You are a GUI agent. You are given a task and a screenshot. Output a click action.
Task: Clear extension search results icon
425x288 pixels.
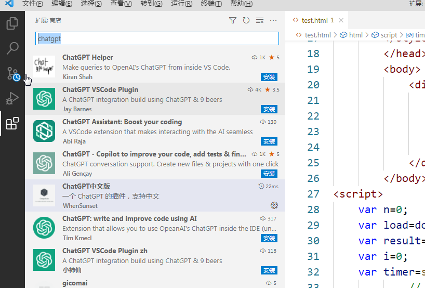(260, 20)
